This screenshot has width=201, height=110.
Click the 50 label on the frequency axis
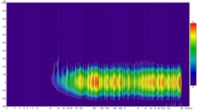tap(68, 108)
